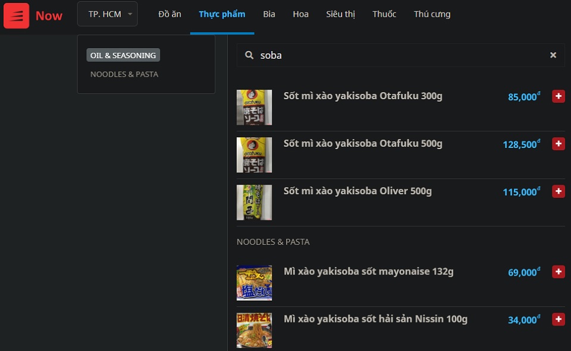Switch to the Đồ ăn tab

pos(170,14)
